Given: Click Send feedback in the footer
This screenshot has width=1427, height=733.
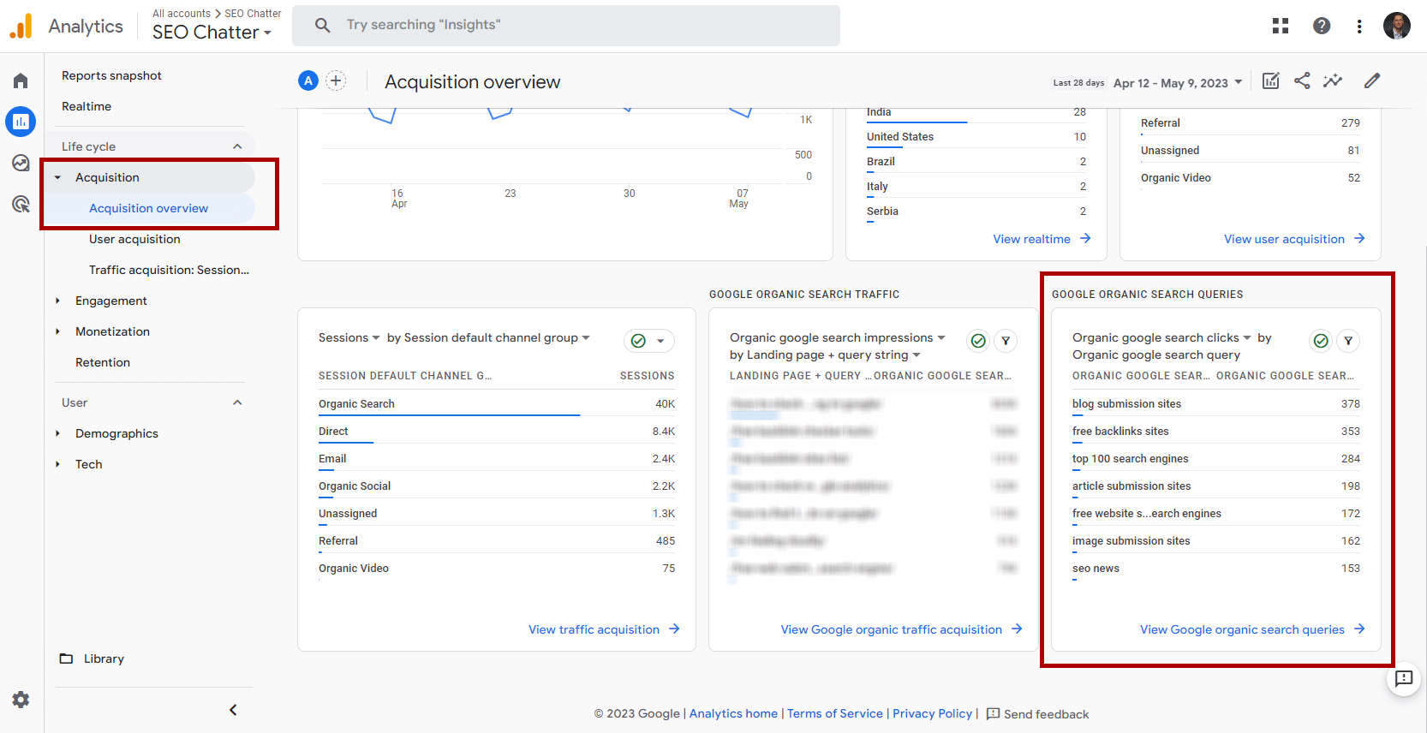Looking at the screenshot, I should [1037, 713].
